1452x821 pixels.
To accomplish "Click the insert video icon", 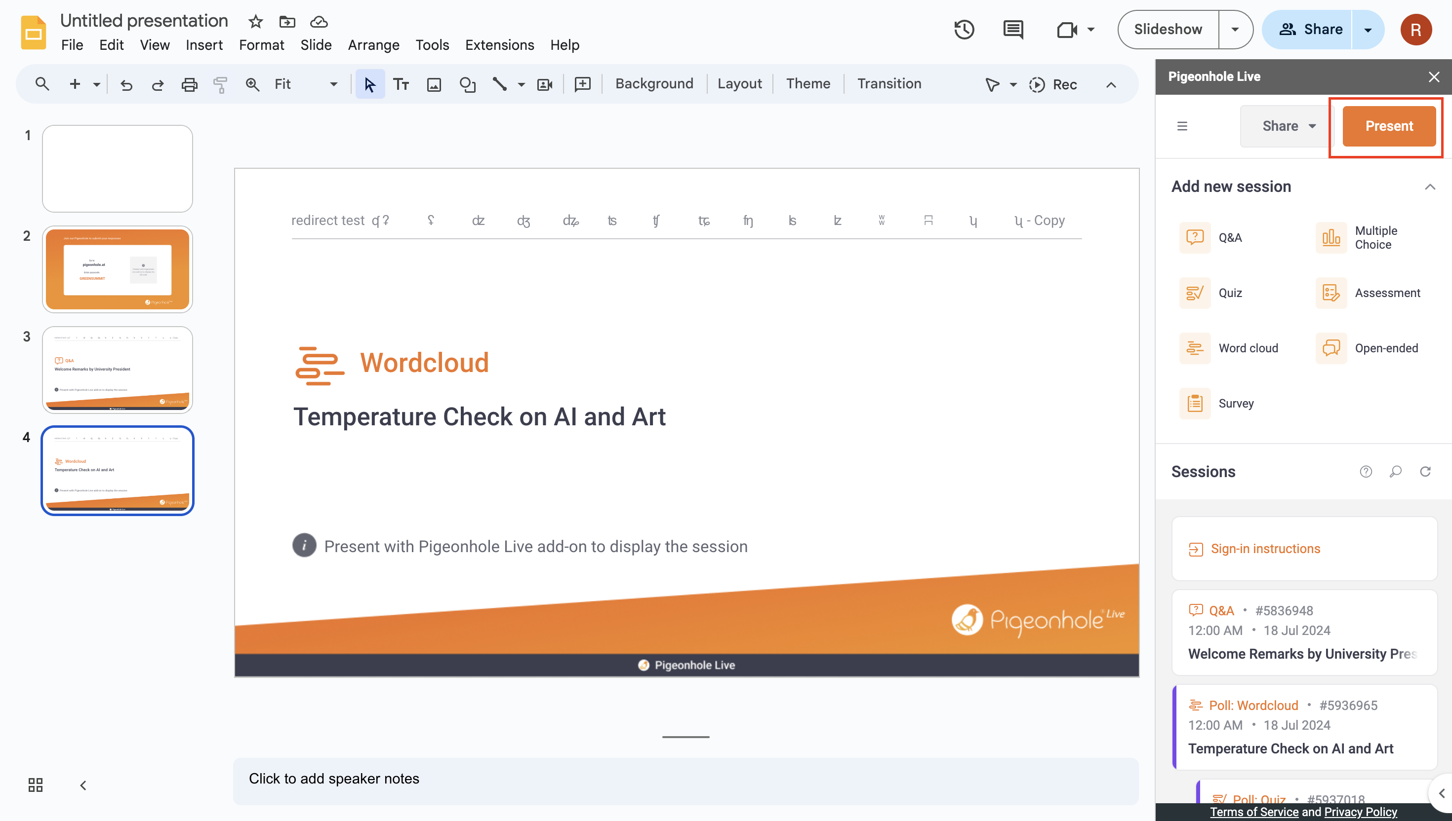I will [x=545, y=84].
